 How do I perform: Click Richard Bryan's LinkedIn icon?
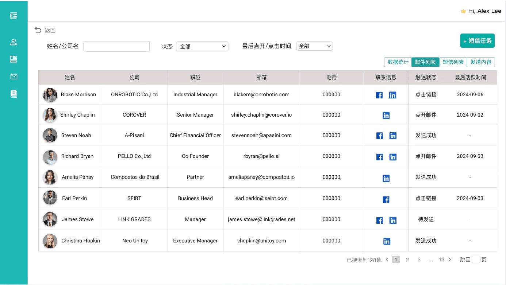tap(393, 157)
